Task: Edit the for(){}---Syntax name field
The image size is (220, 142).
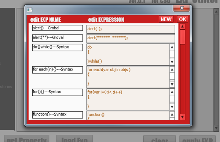Action: pos(58,92)
